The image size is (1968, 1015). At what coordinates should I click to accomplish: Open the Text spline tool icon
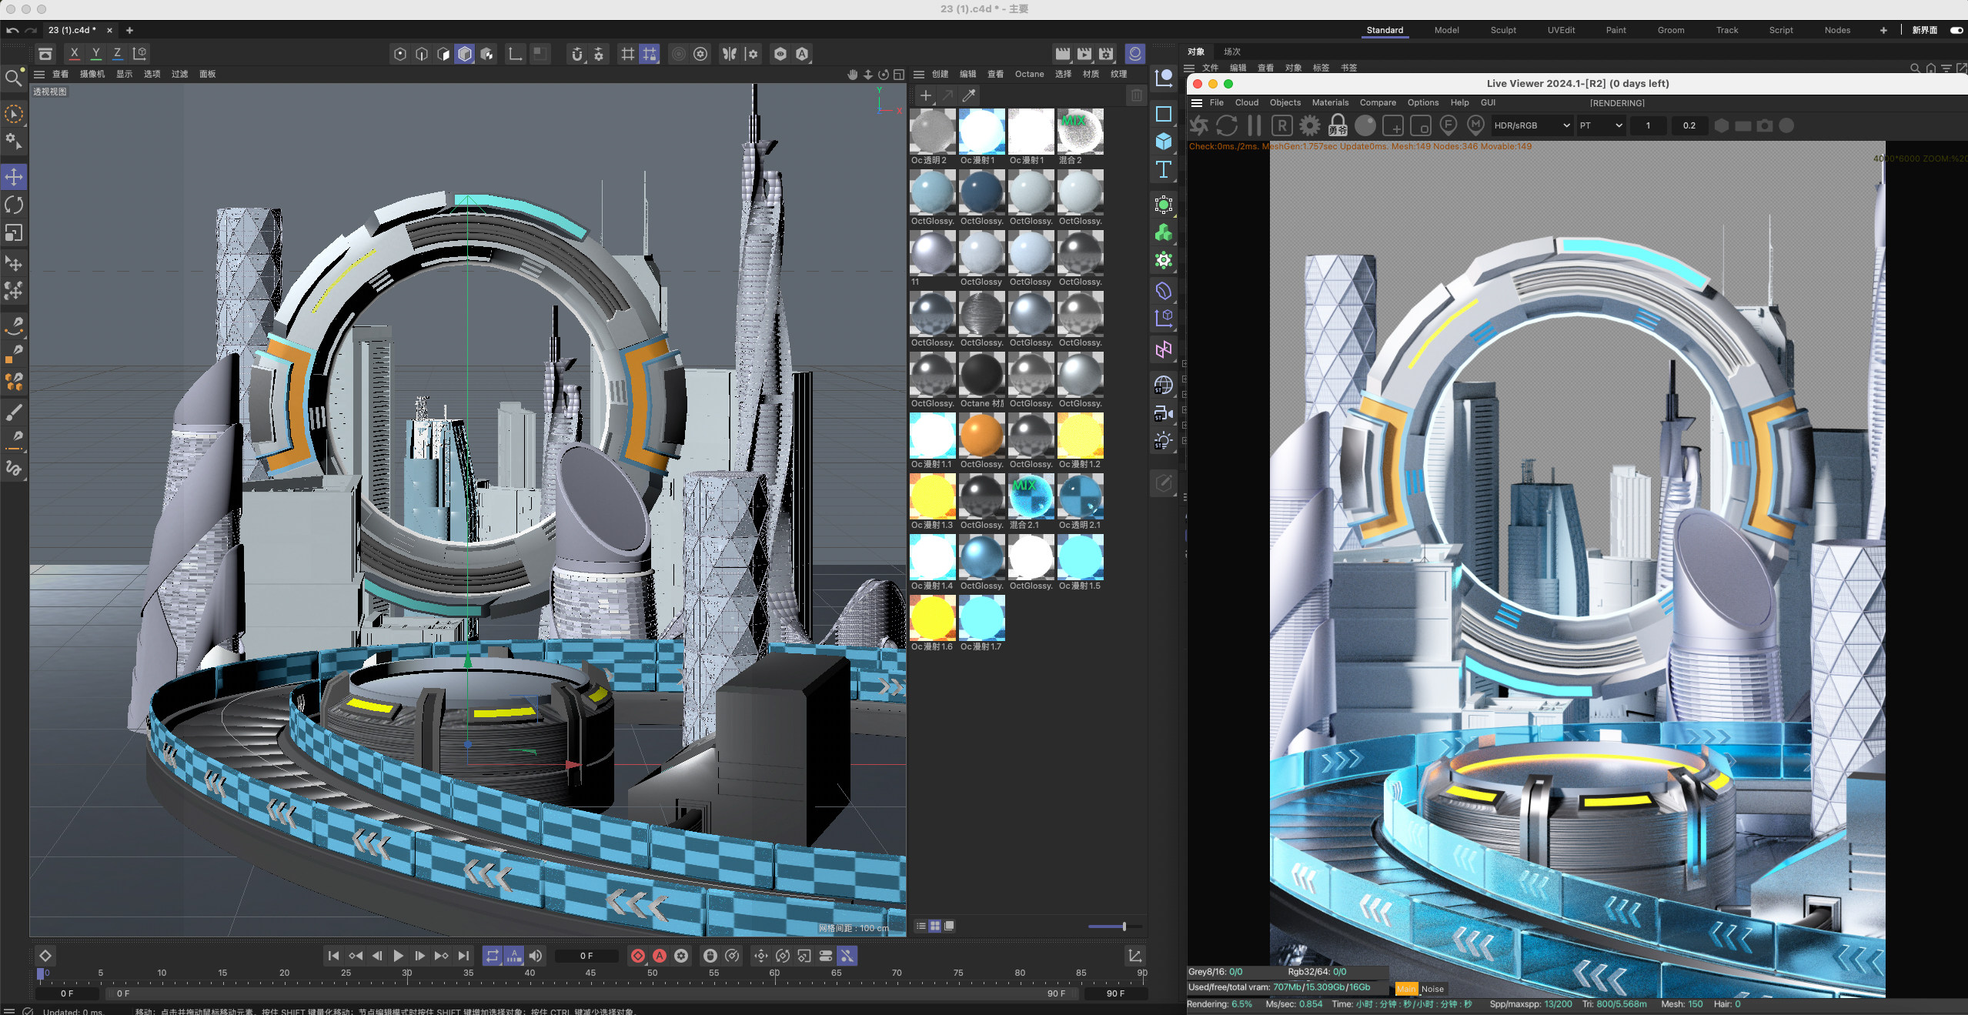[x=1163, y=170]
